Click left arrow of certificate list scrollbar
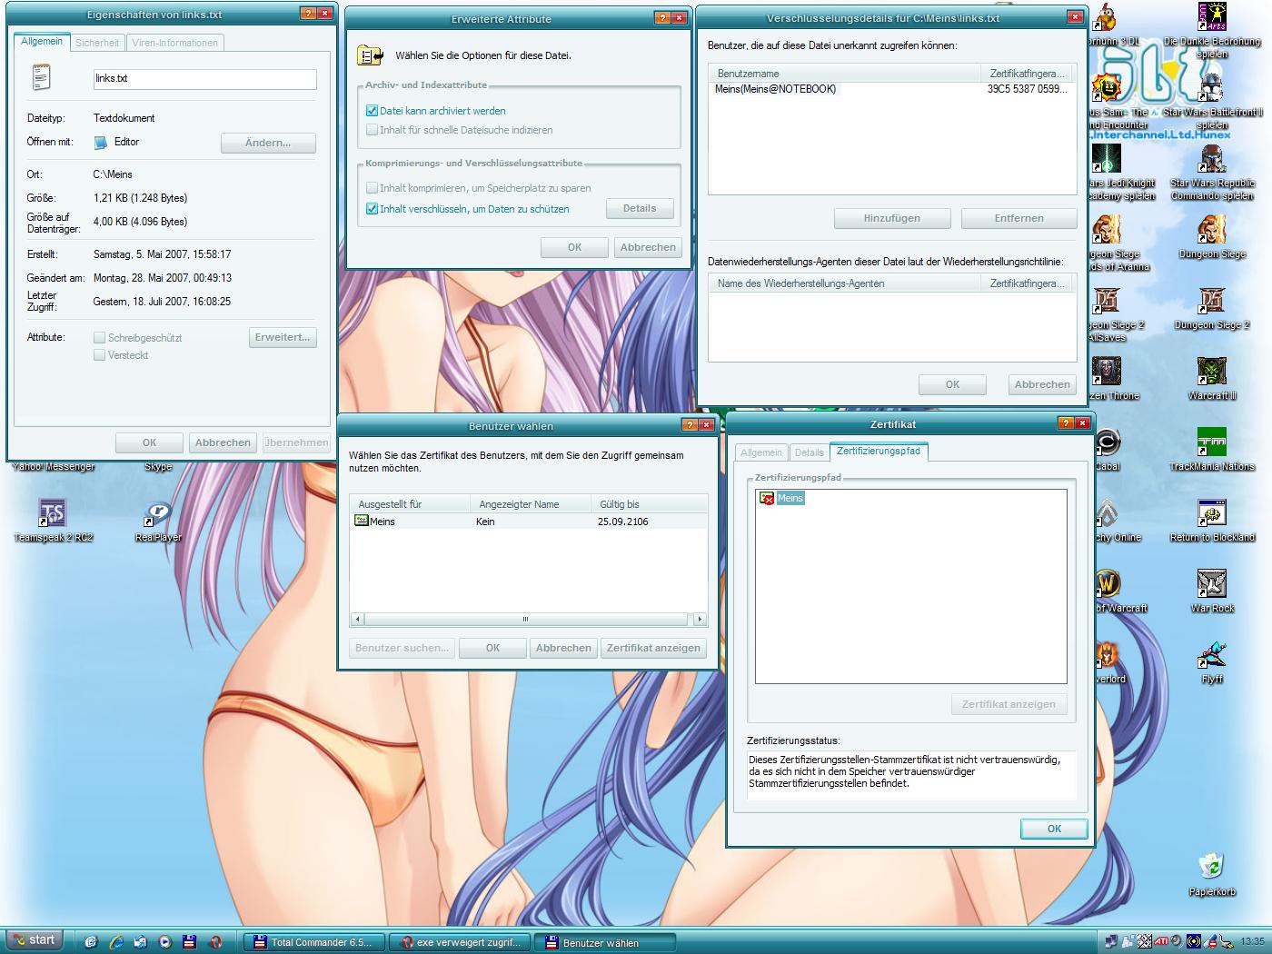Image resolution: width=1272 pixels, height=954 pixels. [357, 620]
